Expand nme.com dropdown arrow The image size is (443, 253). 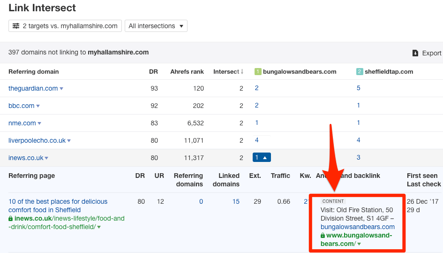(39, 123)
